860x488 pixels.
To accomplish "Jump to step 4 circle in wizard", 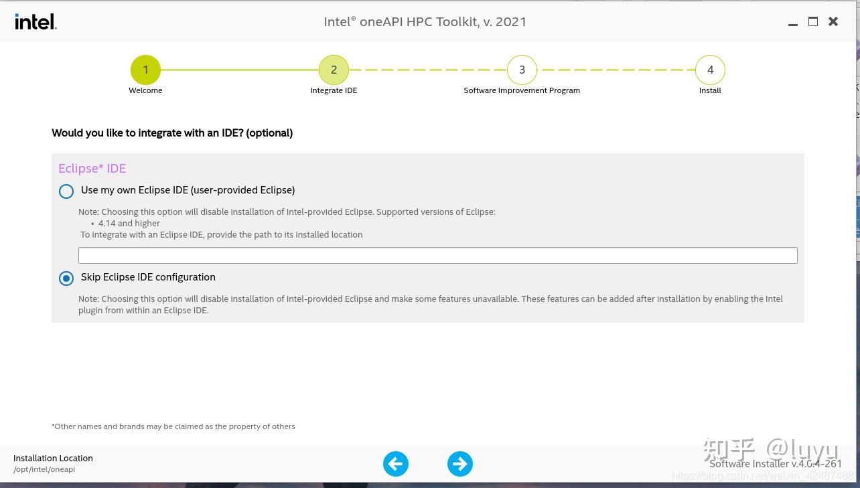I will pyautogui.click(x=710, y=70).
